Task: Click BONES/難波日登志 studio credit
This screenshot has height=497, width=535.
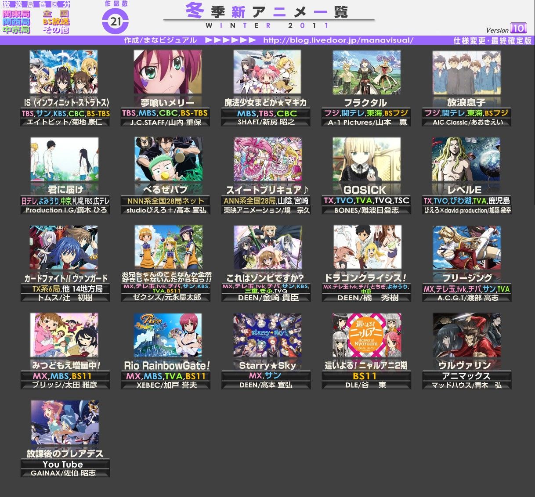Action: click(x=366, y=210)
